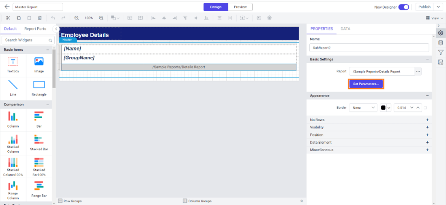Screen dimensions: 446x205
Task: Toggle the New Designer switch
Action: [403, 7]
